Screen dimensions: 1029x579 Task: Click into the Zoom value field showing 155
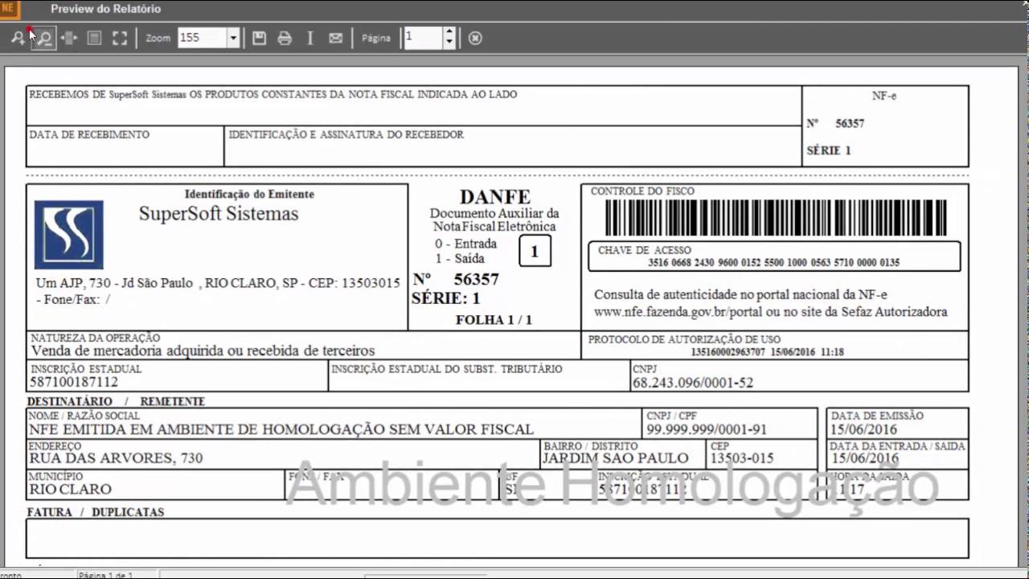click(x=202, y=38)
